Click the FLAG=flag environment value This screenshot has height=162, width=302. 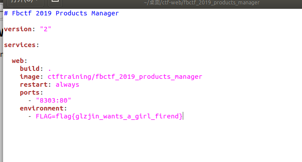pyautogui.click(x=109, y=116)
